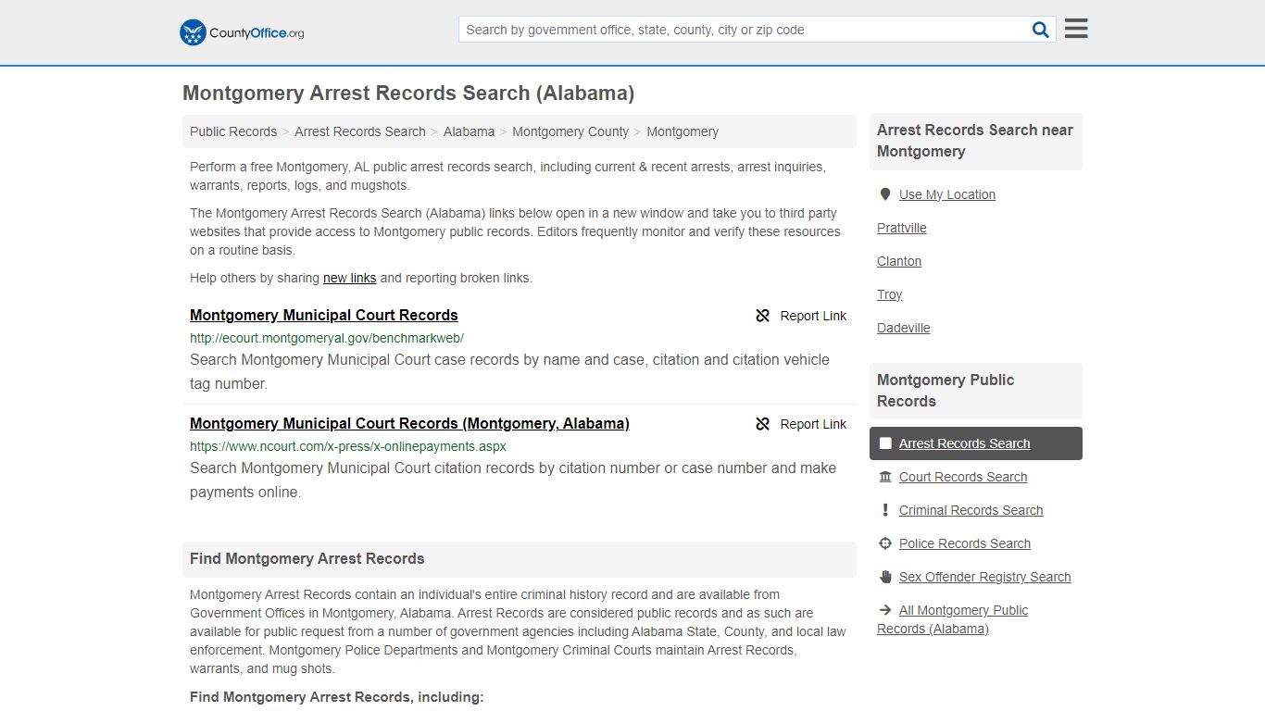The image size is (1265, 711).
Task: Open Montgomery Municipal Court Records (Montgomery, Alabama) link
Action: click(x=409, y=423)
